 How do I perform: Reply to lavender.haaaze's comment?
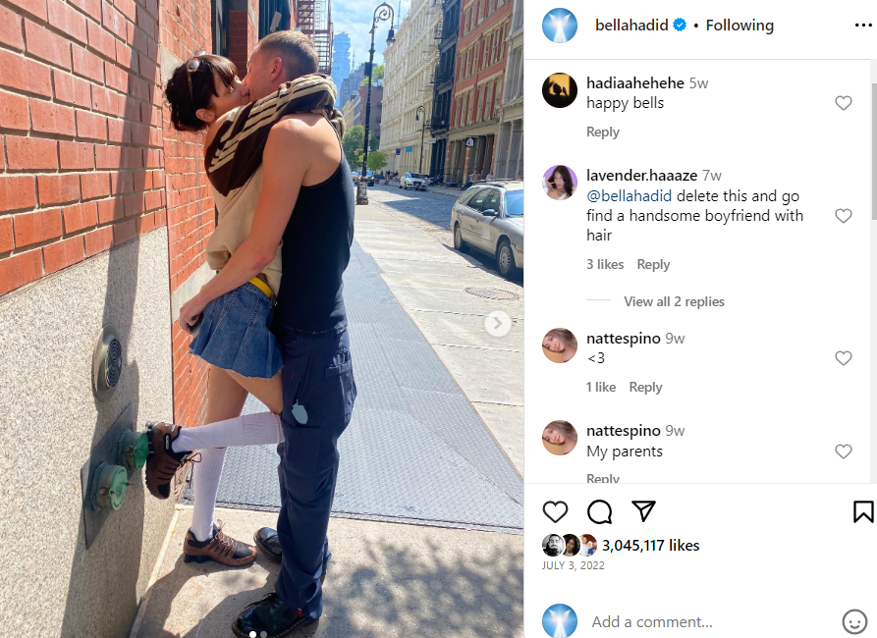click(653, 264)
